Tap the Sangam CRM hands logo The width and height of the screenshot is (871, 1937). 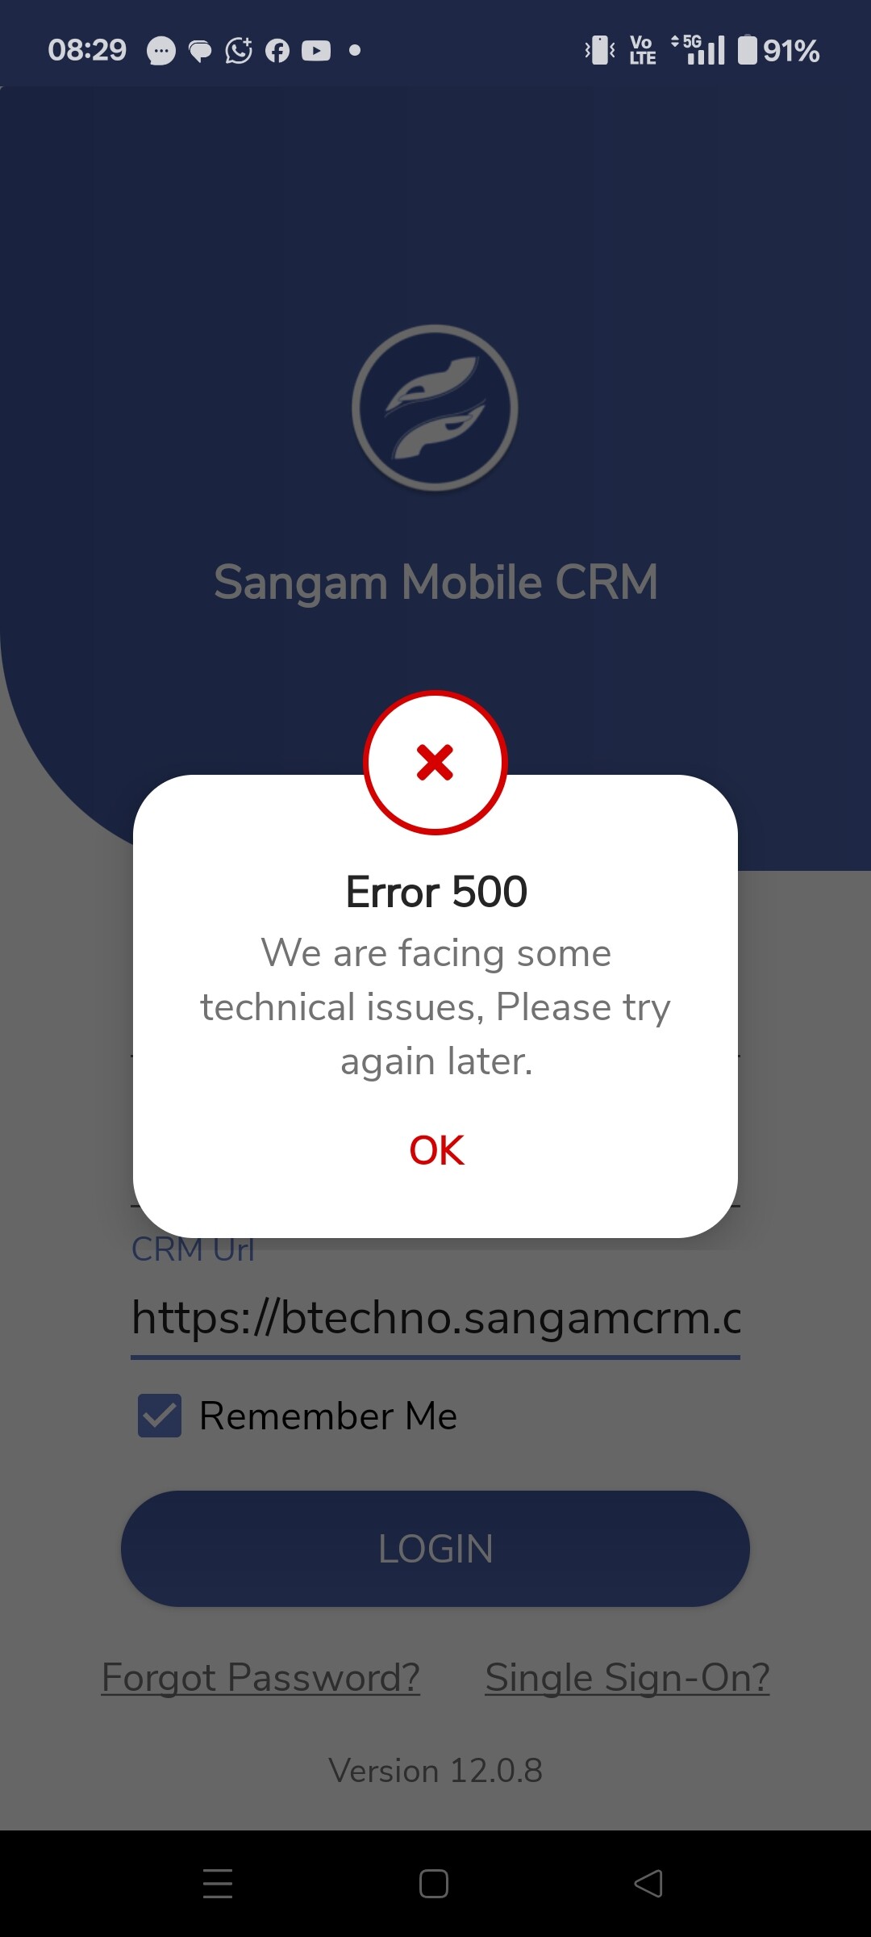[x=435, y=408]
